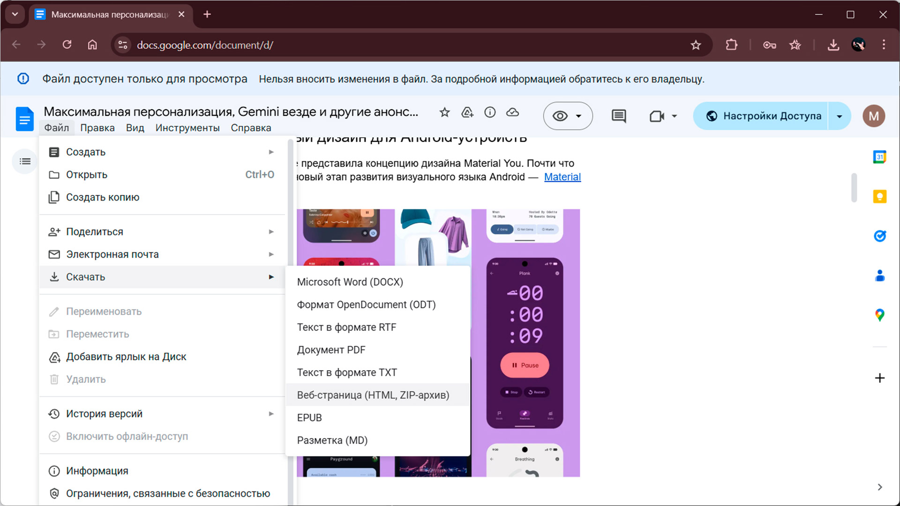Image resolution: width=900 pixels, height=506 pixels.
Task: Click the add shortcut to Drive icon beside title
Action: point(467,112)
